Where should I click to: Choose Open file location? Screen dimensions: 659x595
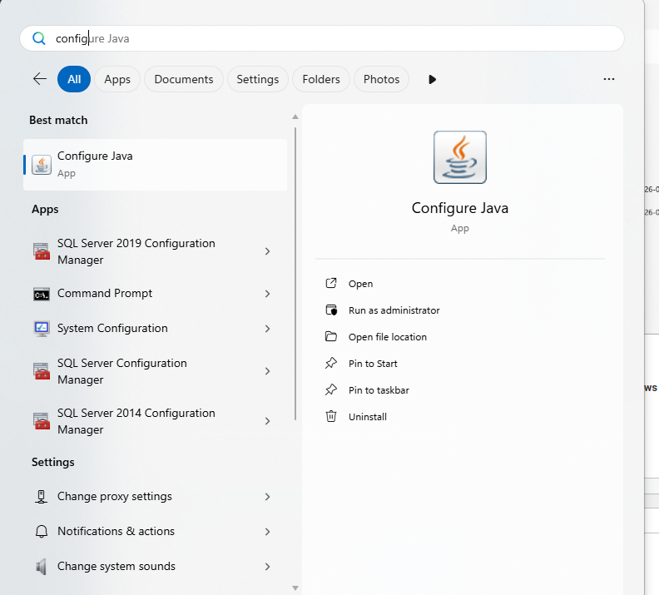tap(388, 337)
